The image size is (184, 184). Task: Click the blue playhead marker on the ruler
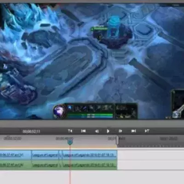[x=70, y=143]
